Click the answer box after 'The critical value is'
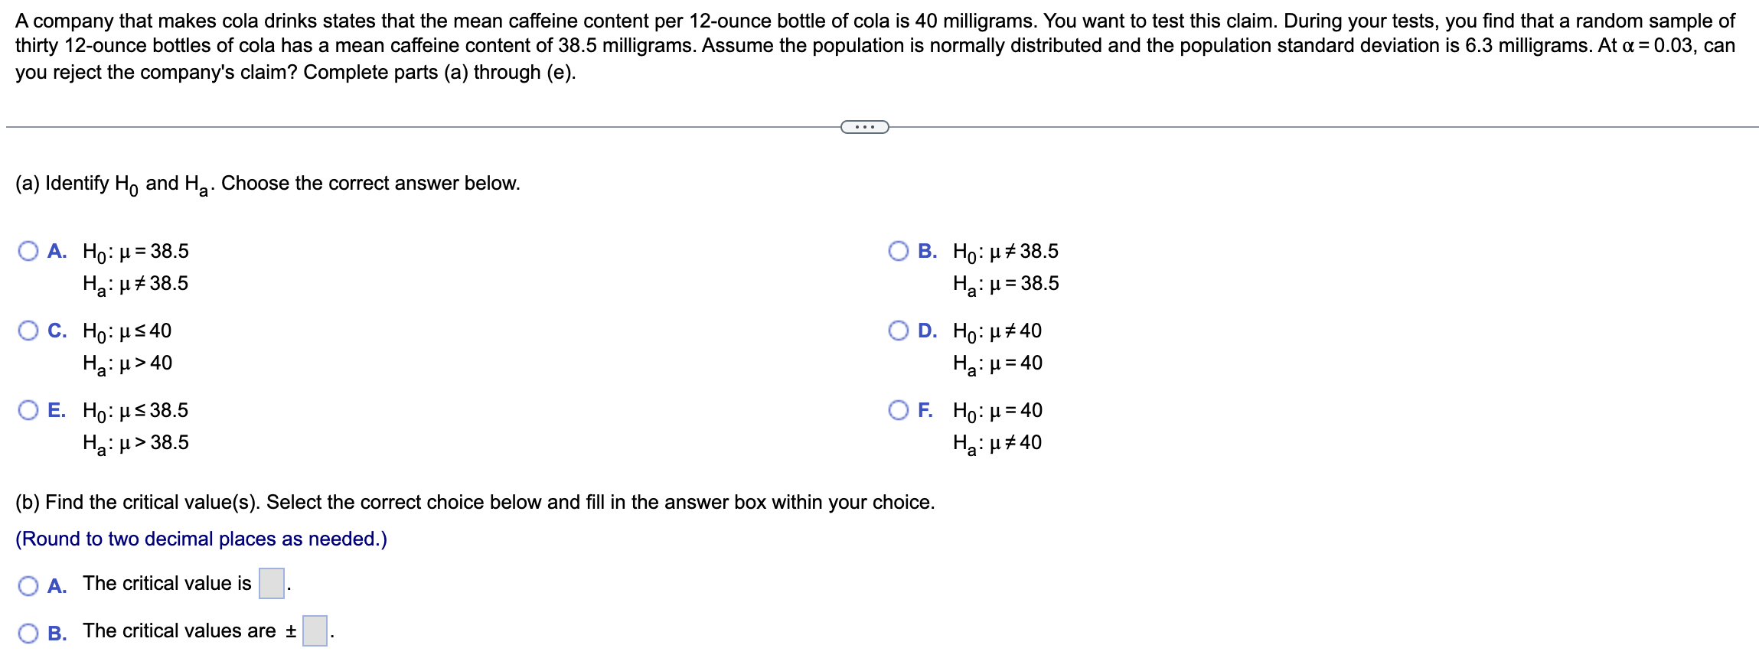 [x=272, y=583]
